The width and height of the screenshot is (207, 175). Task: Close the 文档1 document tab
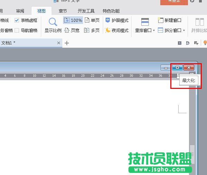[59, 43]
